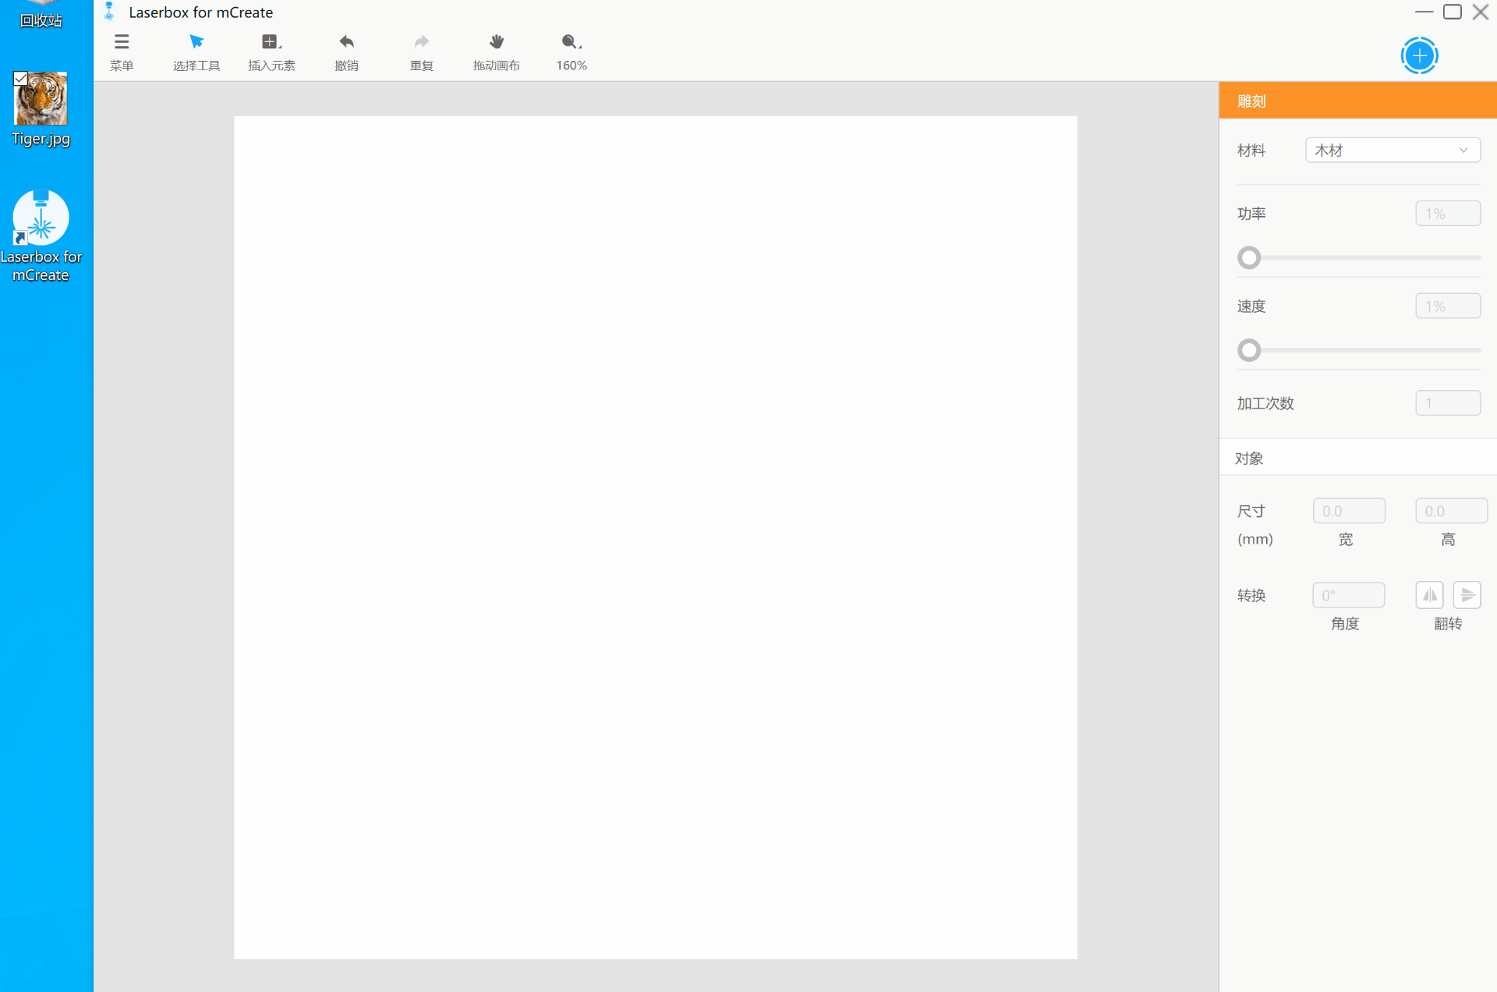The image size is (1497, 992).
Task: Select the 选择工具 arrow tool
Action: tap(196, 42)
